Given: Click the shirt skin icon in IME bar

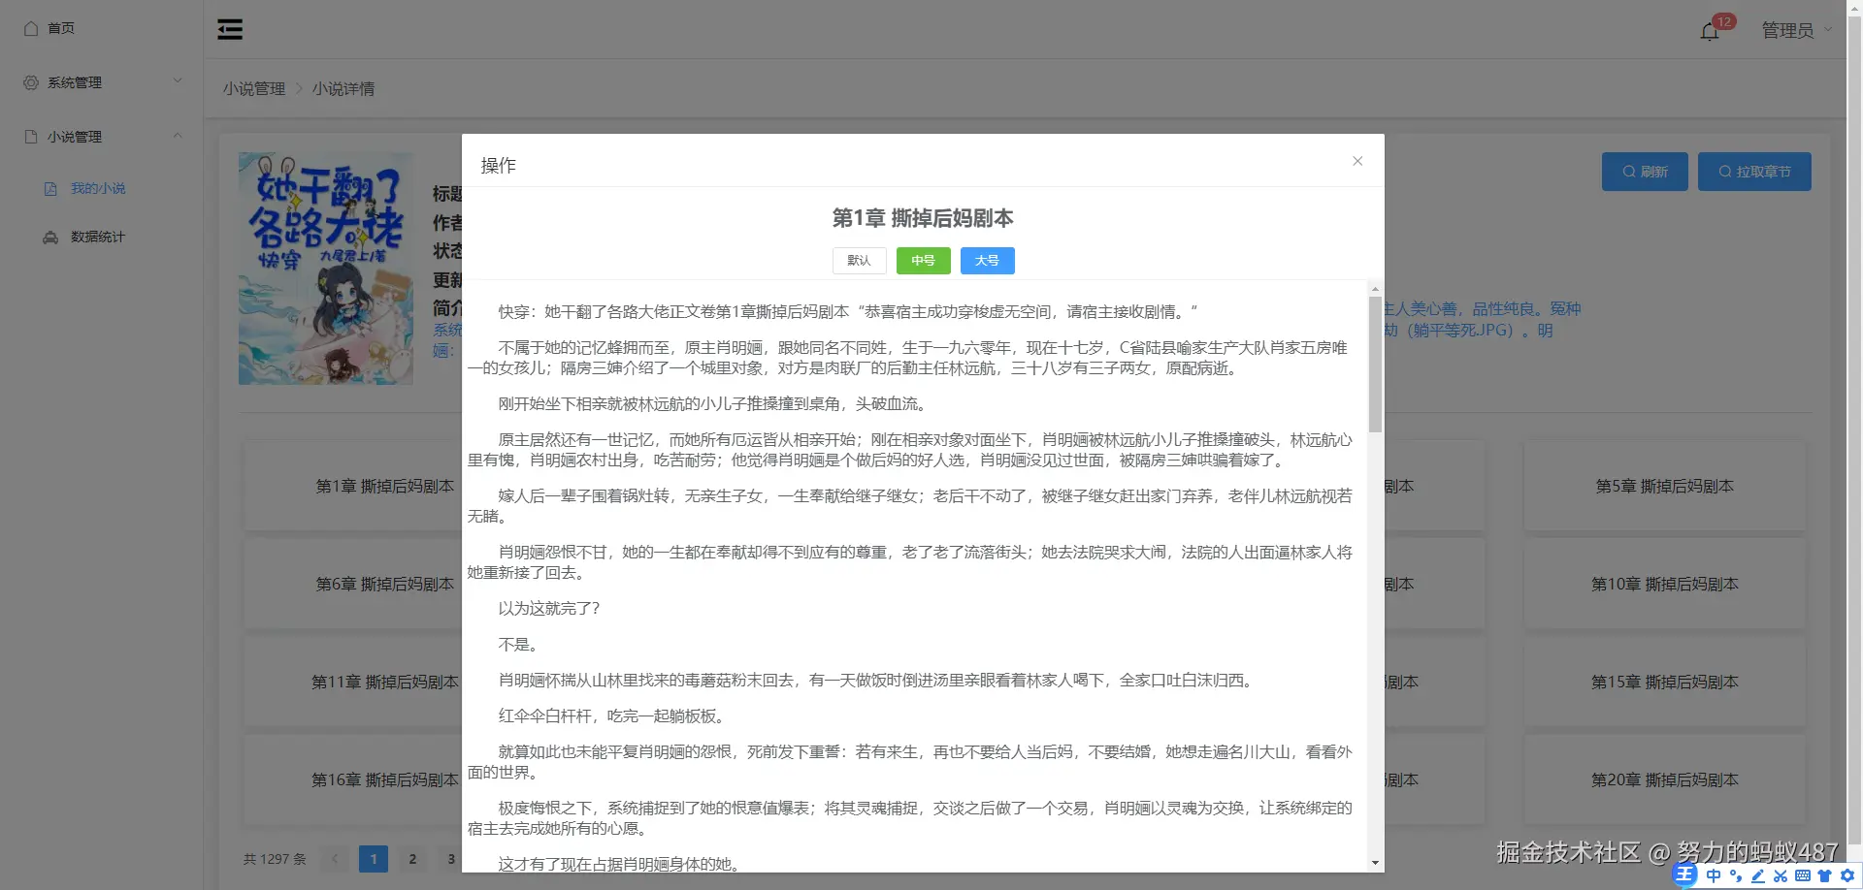Looking at the screenshot, I should 1825,875.
